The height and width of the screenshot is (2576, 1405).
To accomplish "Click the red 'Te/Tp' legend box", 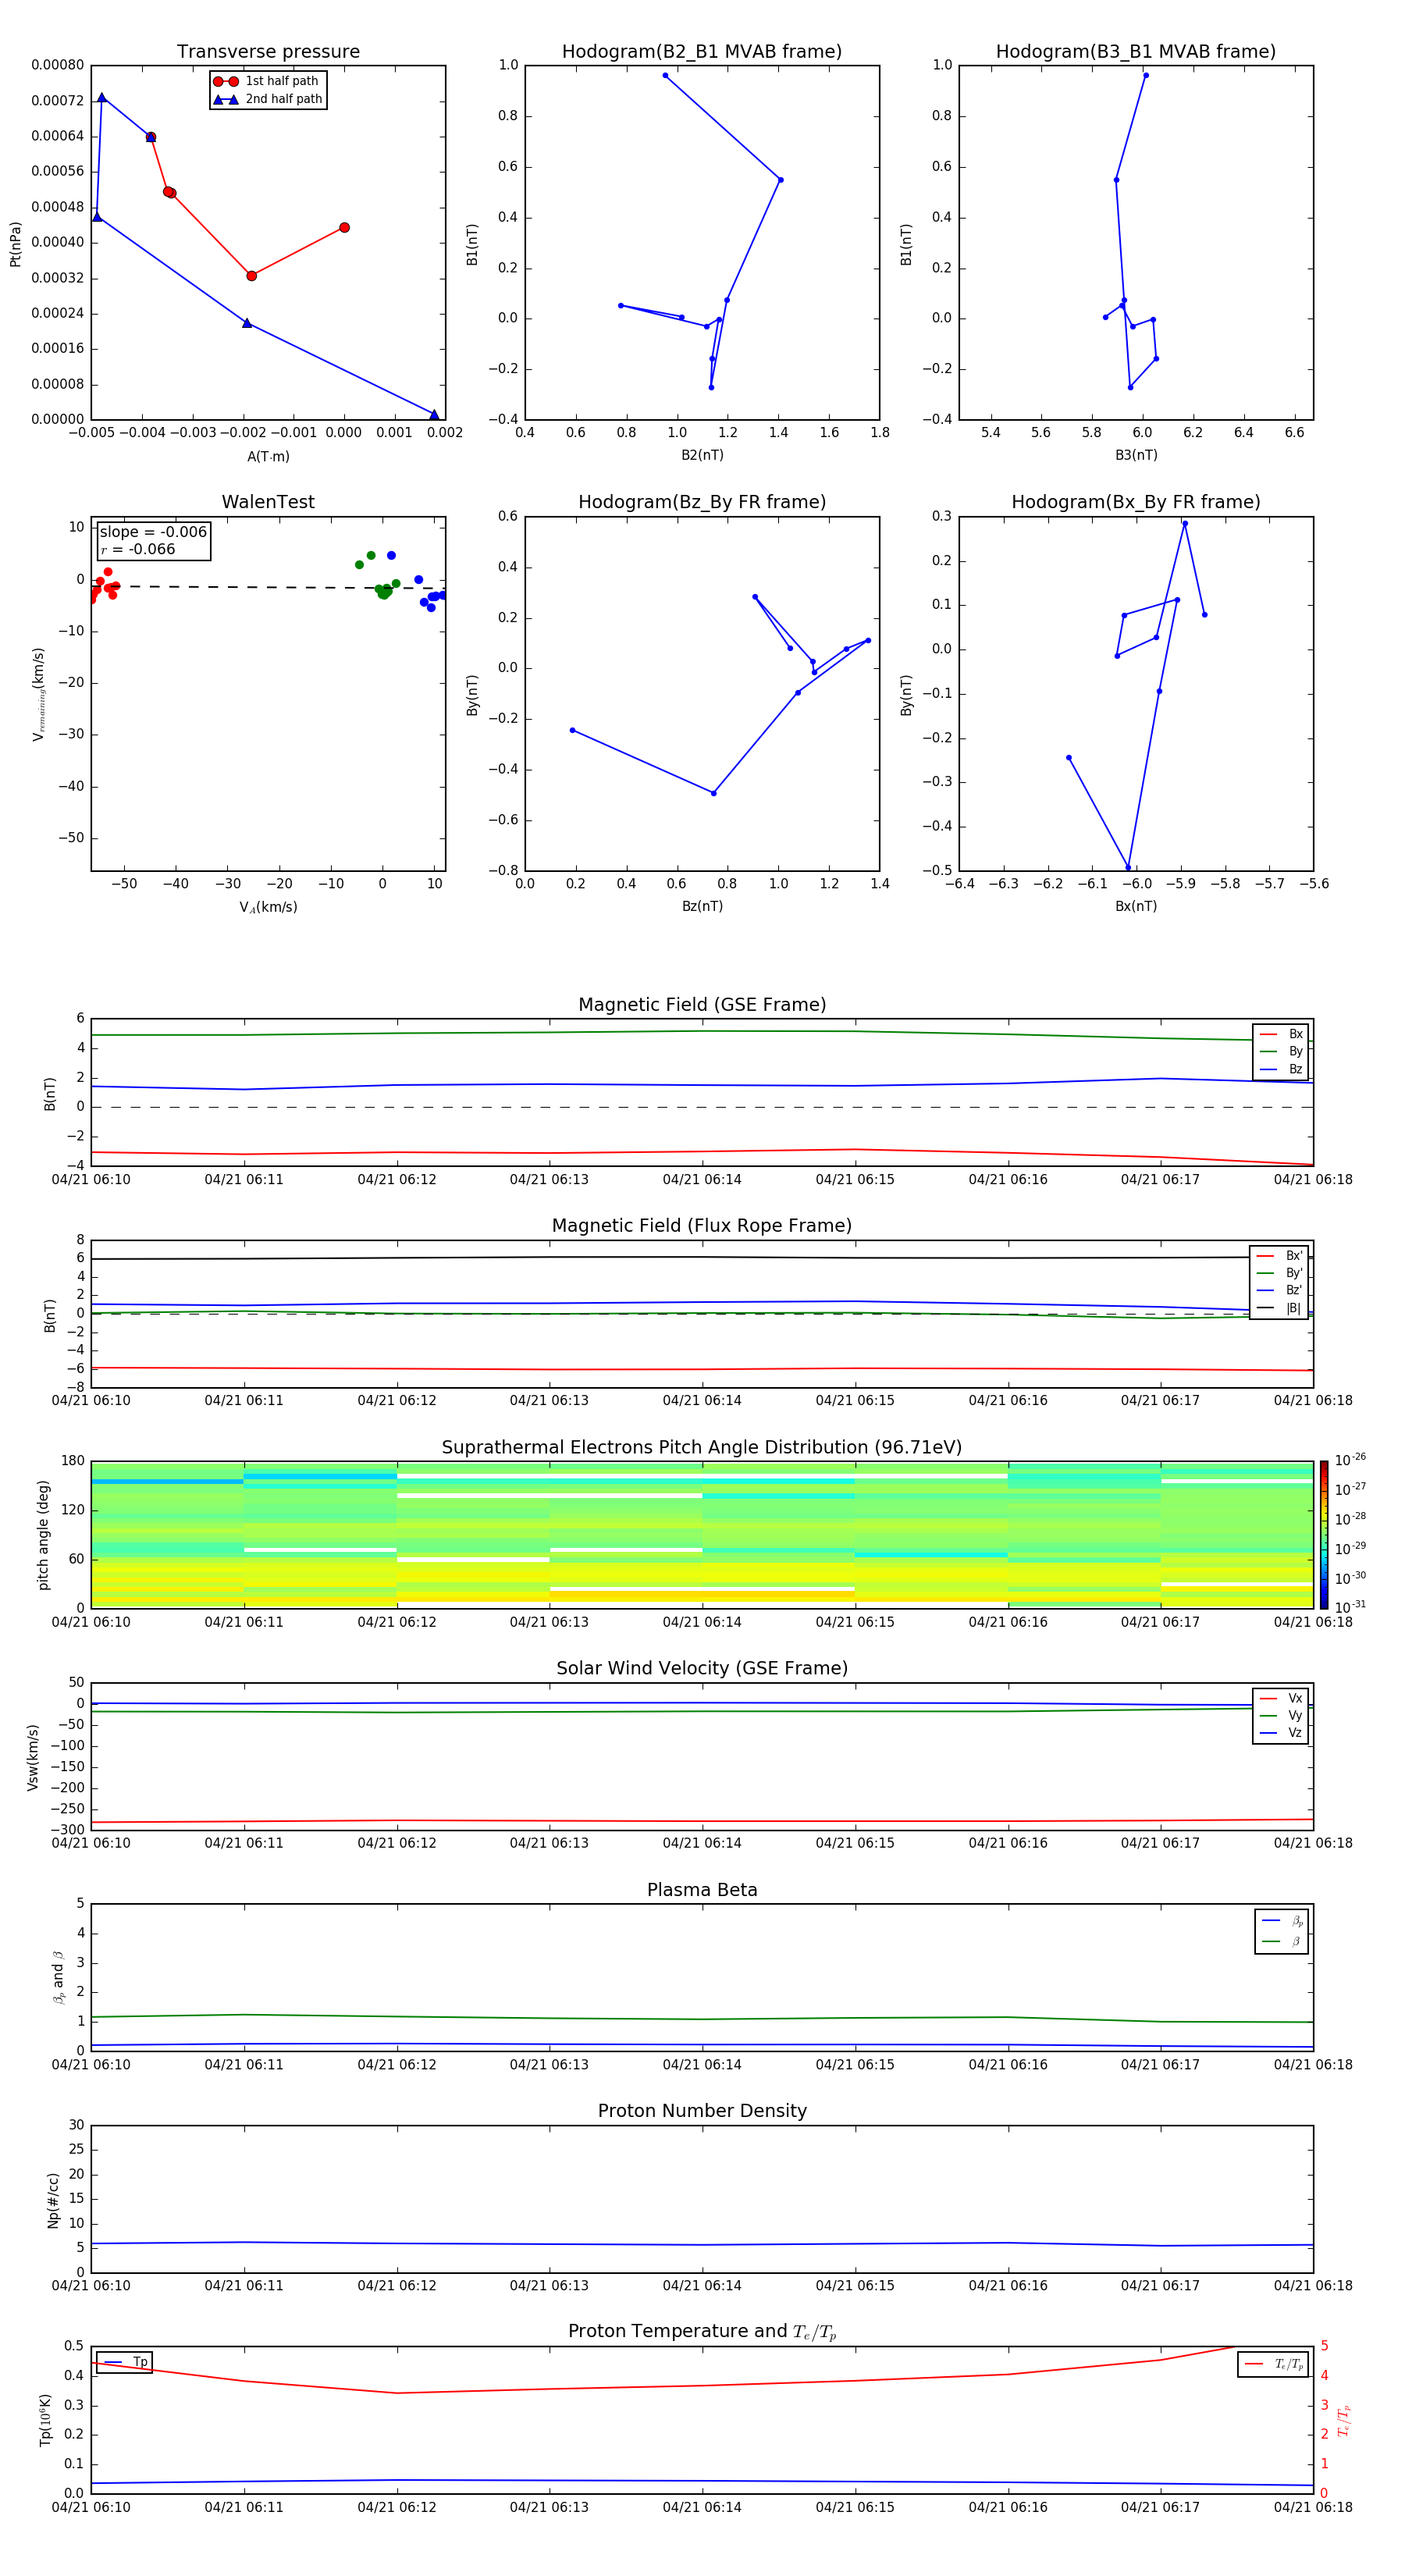I will pos(1273,2364).
